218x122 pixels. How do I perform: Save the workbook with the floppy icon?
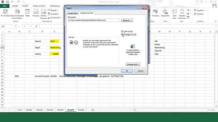click(x=7, y=2)
